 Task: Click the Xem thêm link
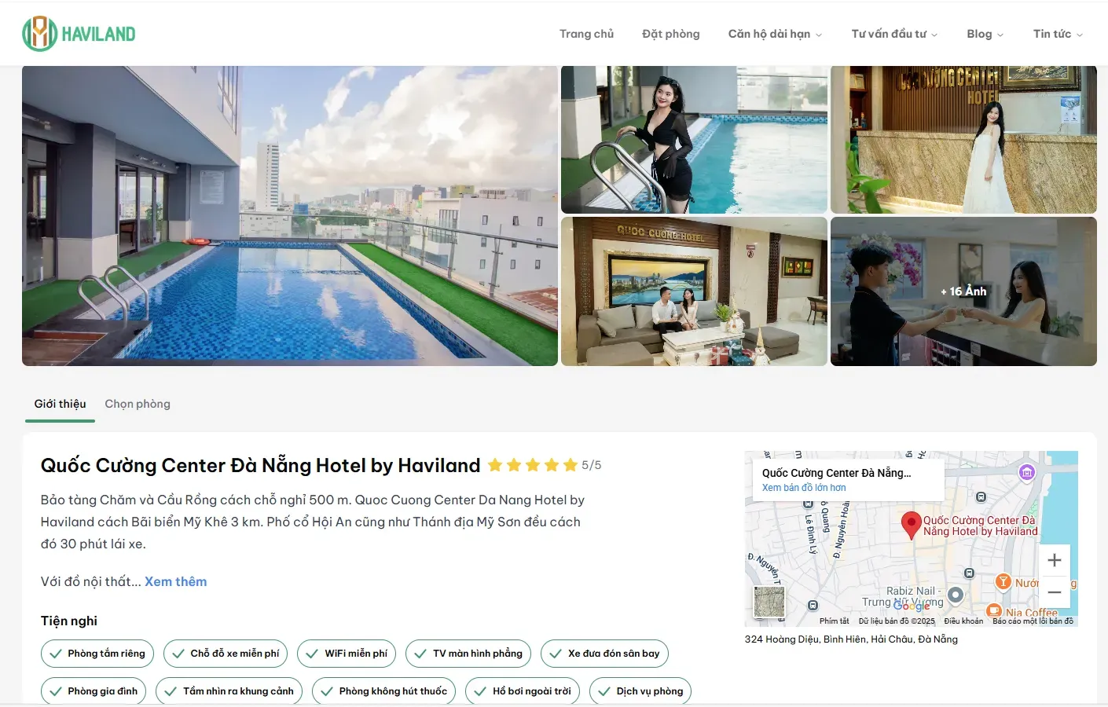[x=176, y=581]
